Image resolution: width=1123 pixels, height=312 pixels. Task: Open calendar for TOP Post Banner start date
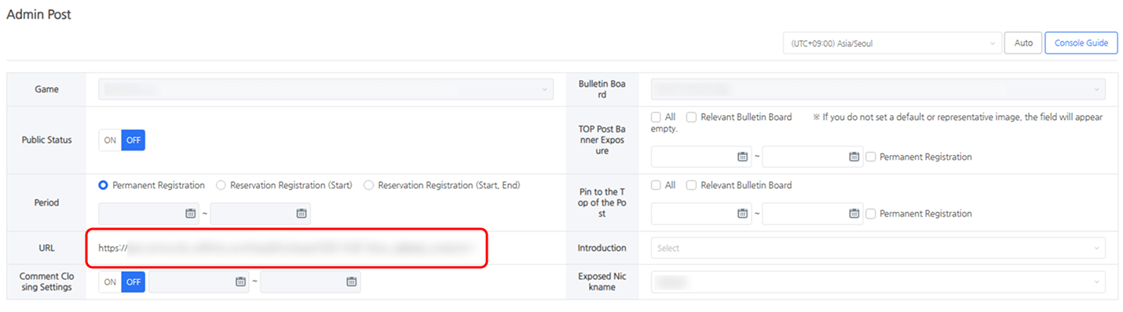(x=743, y=157)
